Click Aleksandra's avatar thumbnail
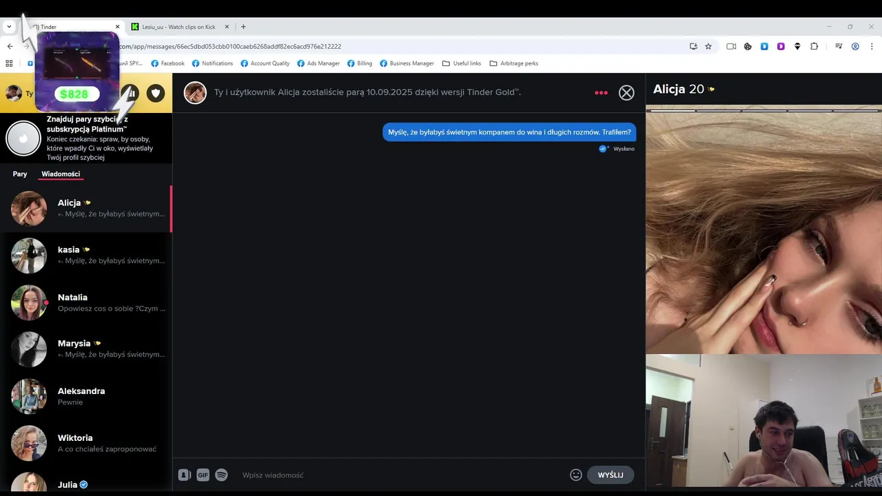This screenshot has width=882, height=496. pos(29,396)
